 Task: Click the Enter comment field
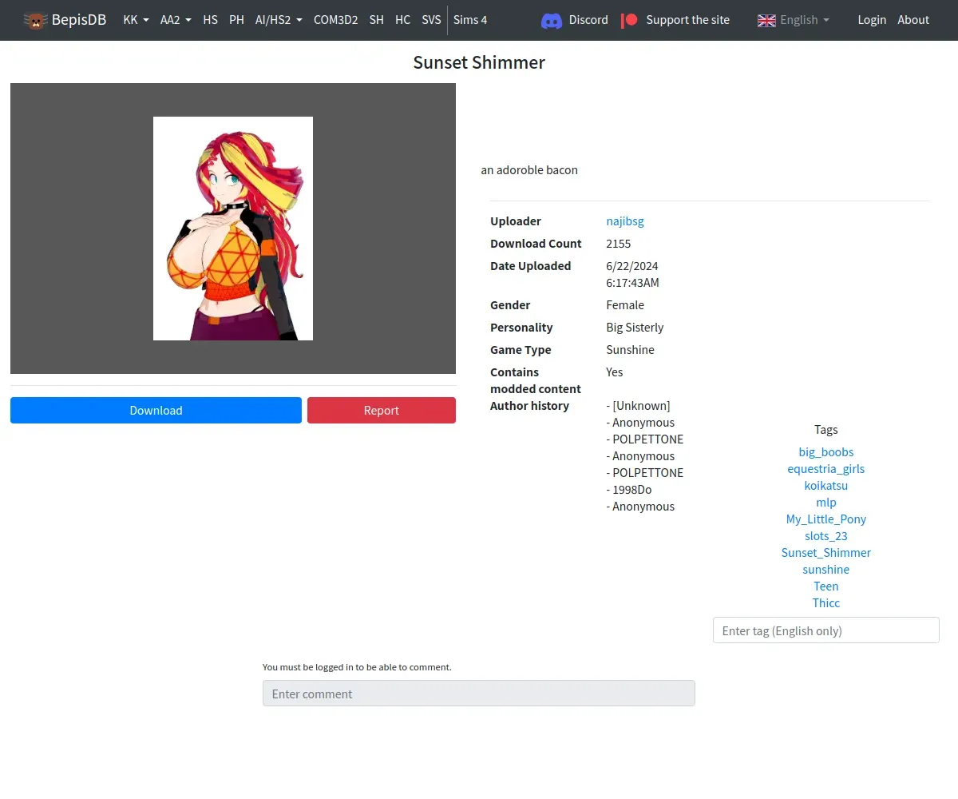pos(479,693)
